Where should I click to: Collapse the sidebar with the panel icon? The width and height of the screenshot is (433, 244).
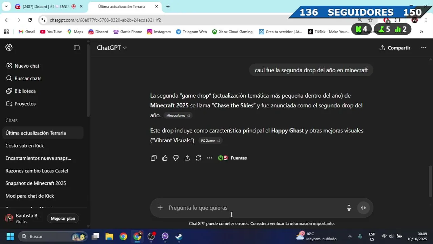point(77,48)
